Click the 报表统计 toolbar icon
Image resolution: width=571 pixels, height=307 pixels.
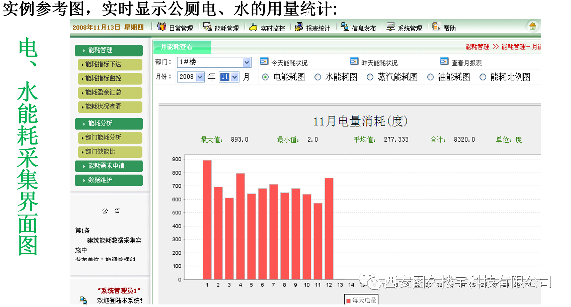299,27
